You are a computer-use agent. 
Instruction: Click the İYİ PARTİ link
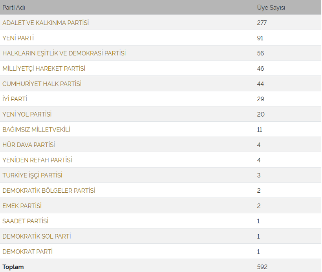(15, 99)
